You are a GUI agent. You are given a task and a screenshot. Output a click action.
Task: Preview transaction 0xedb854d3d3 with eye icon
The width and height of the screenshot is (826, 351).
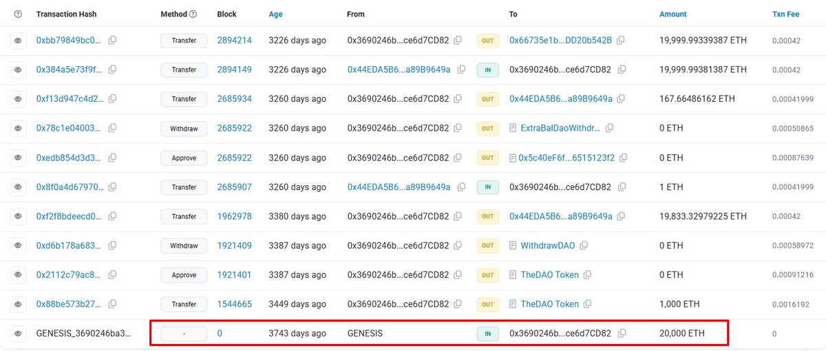click(x=18, y=158)
